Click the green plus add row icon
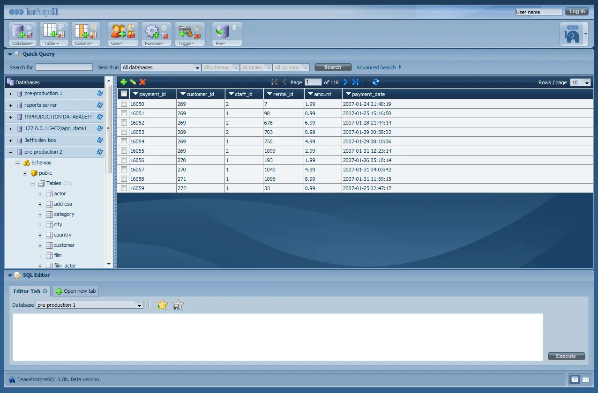Viewport: 598px width, 393px height. pyautogui.click(x=124, y=82)
